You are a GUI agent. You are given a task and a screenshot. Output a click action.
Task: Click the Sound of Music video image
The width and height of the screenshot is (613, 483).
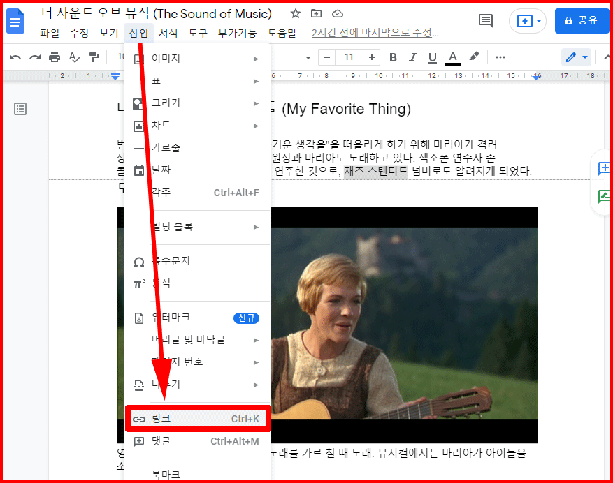point(404,325)
